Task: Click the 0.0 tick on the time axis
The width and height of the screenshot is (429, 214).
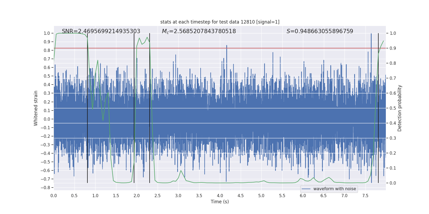Action: pyautogui.click(x=54, y=196)
